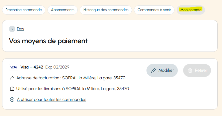Click the house billing address icon

(x=12, y=78)
